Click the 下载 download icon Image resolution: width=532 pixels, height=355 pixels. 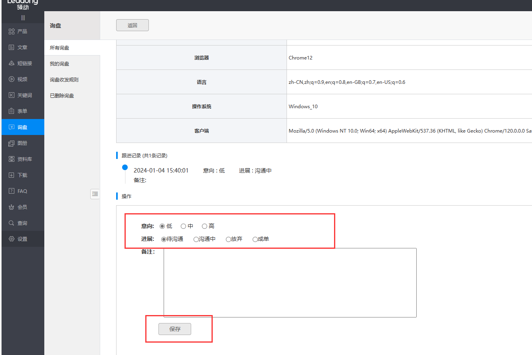coord(12,175)
